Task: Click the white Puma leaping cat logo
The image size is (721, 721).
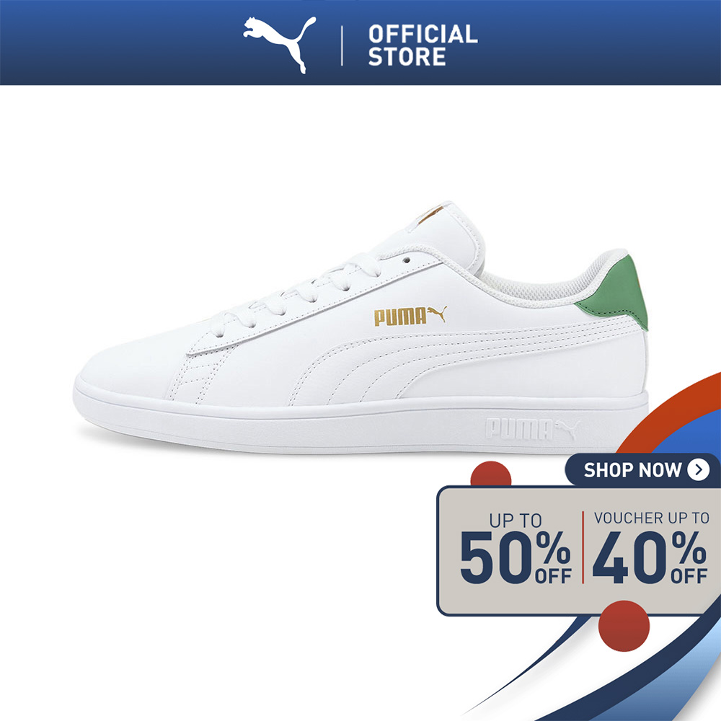Action: point(280,44)
